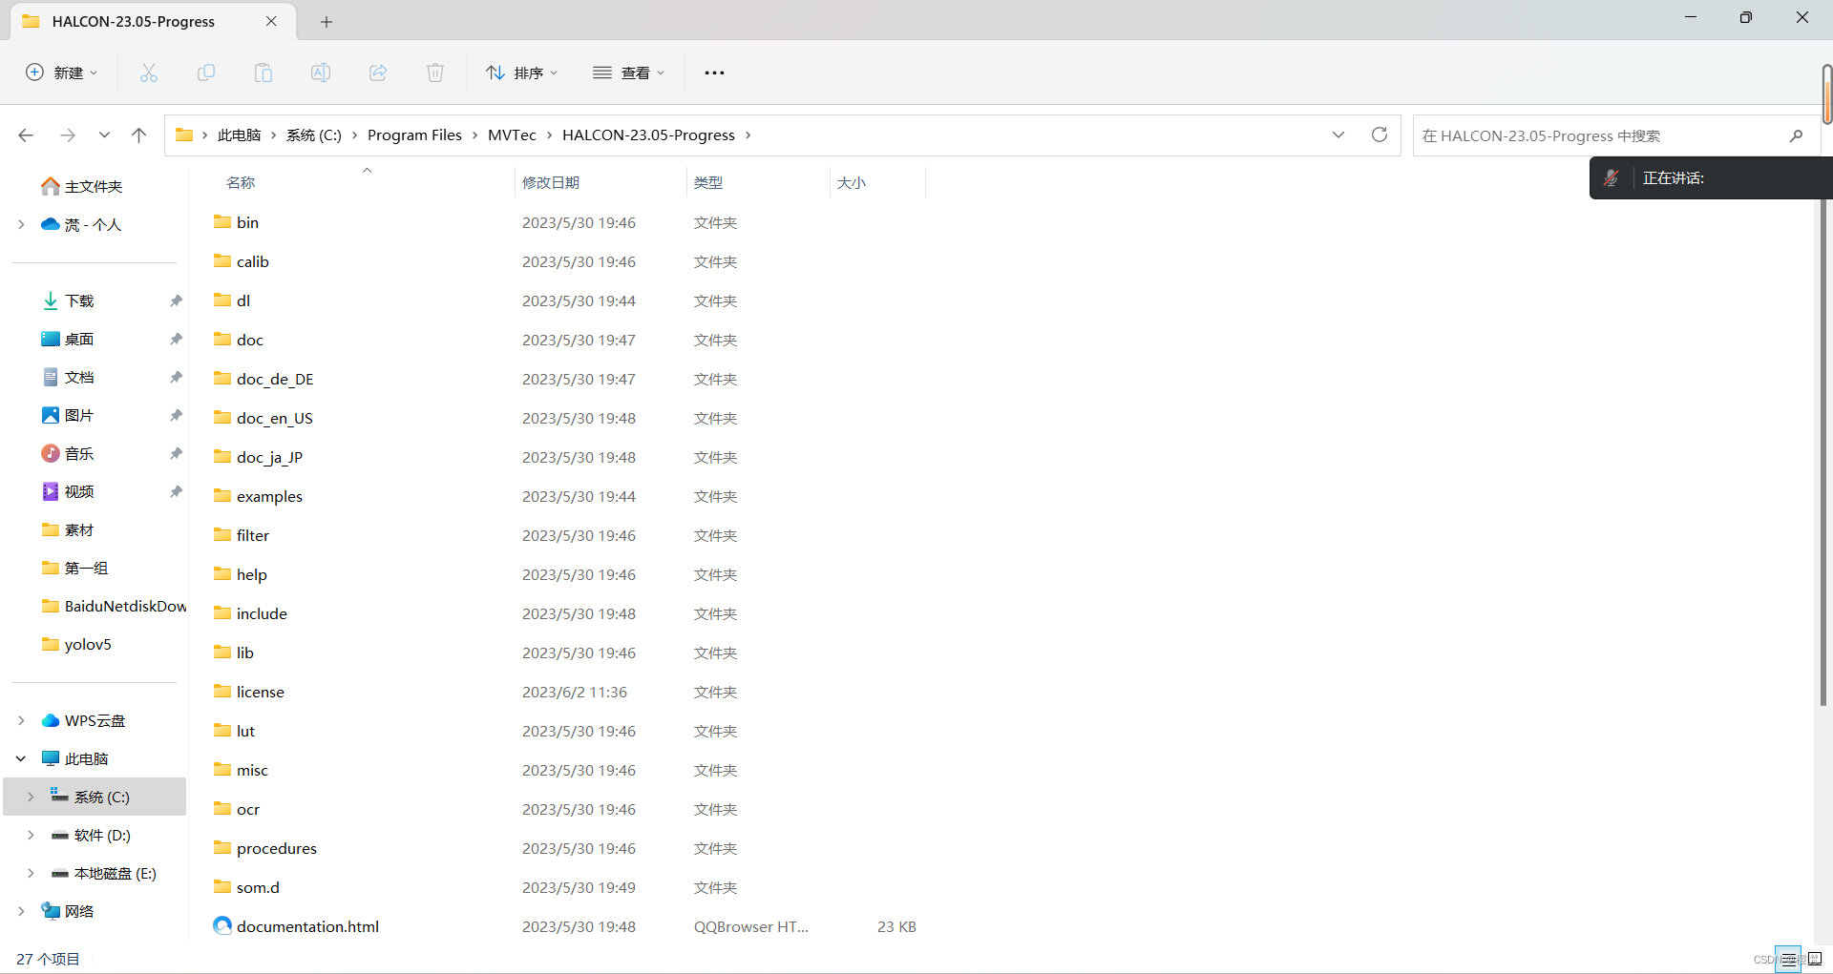Image resolution: width=1833 pixels, height=974 pixels.
Task: Close the HALCON-23.05-Progress tab
Action: [x=271, y=21]
